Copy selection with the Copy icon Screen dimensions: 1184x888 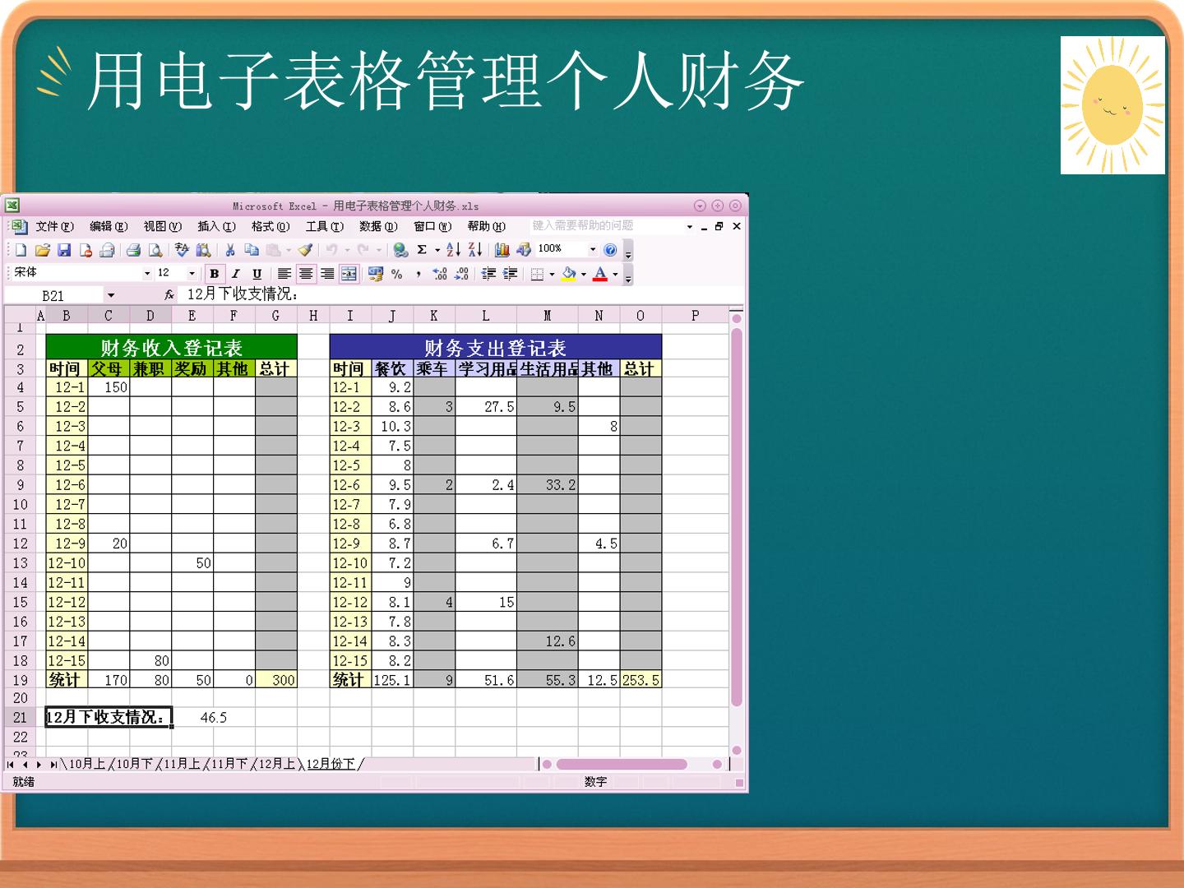pos(252,250)
